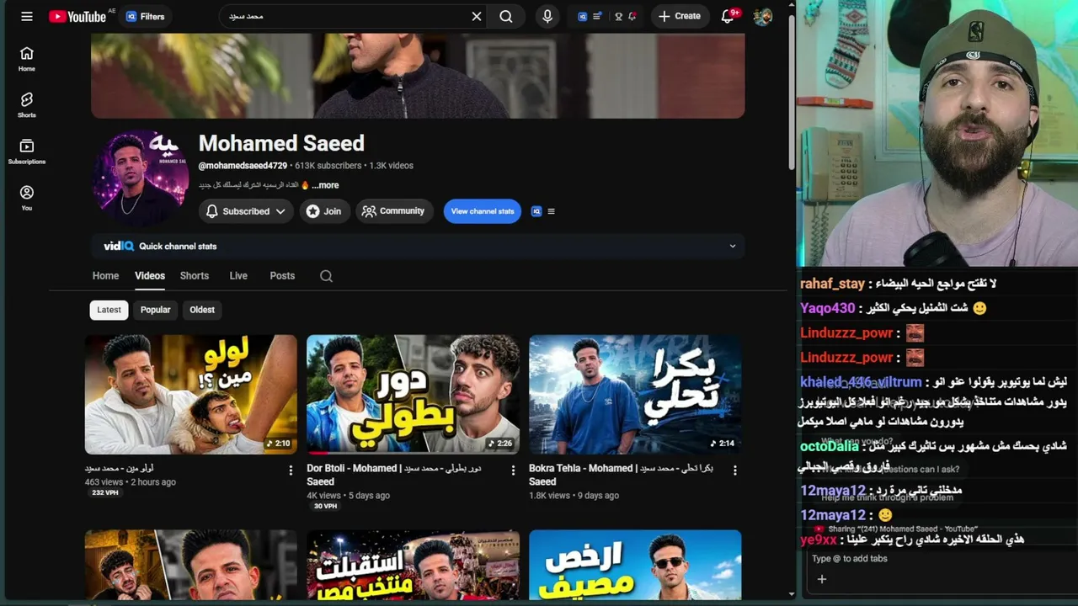Image resolution: width=1078 pixels, height=606 pixels.
Task: Click the @mohamedsaeed4729 handle
Action: (243, 166)
